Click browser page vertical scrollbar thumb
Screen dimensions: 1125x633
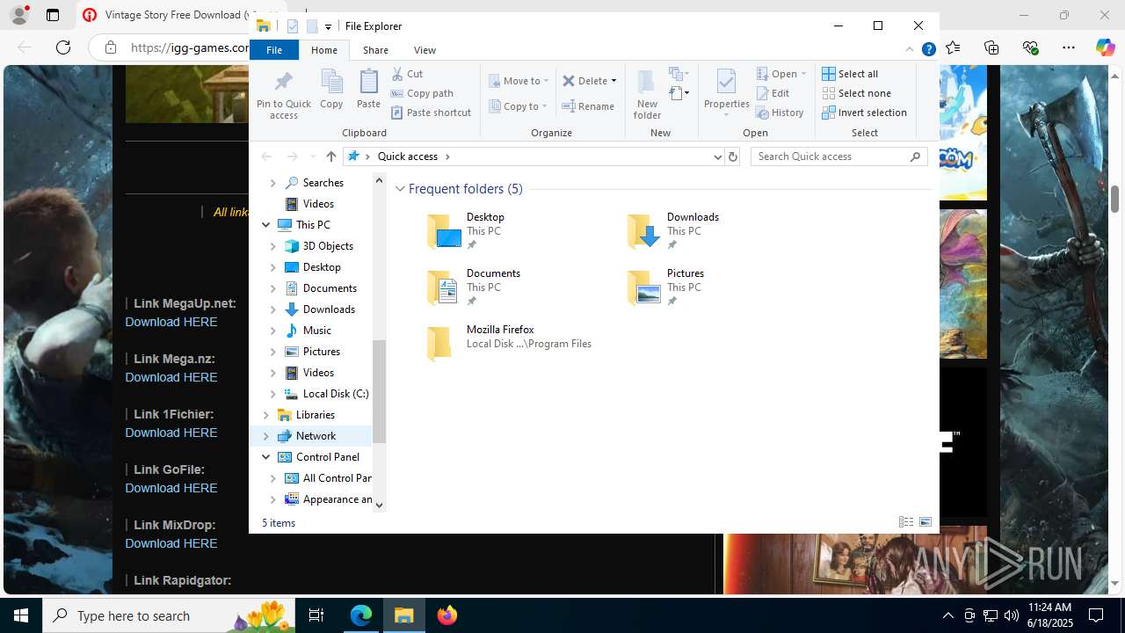(x=1115, y=199)
